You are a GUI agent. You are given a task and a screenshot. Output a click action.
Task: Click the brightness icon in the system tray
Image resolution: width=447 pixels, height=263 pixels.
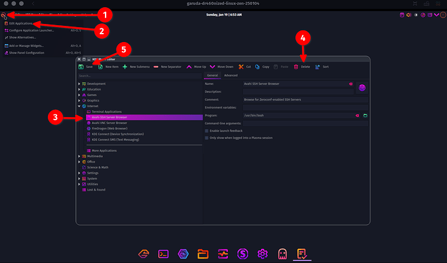coord(416,15)
